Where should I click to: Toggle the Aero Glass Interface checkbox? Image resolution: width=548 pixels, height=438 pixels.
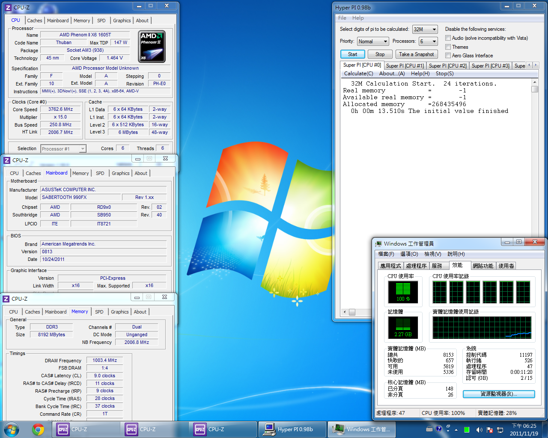(448, 56)
